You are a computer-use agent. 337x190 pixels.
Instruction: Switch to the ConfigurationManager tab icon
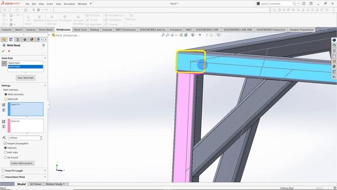(18, 40)
